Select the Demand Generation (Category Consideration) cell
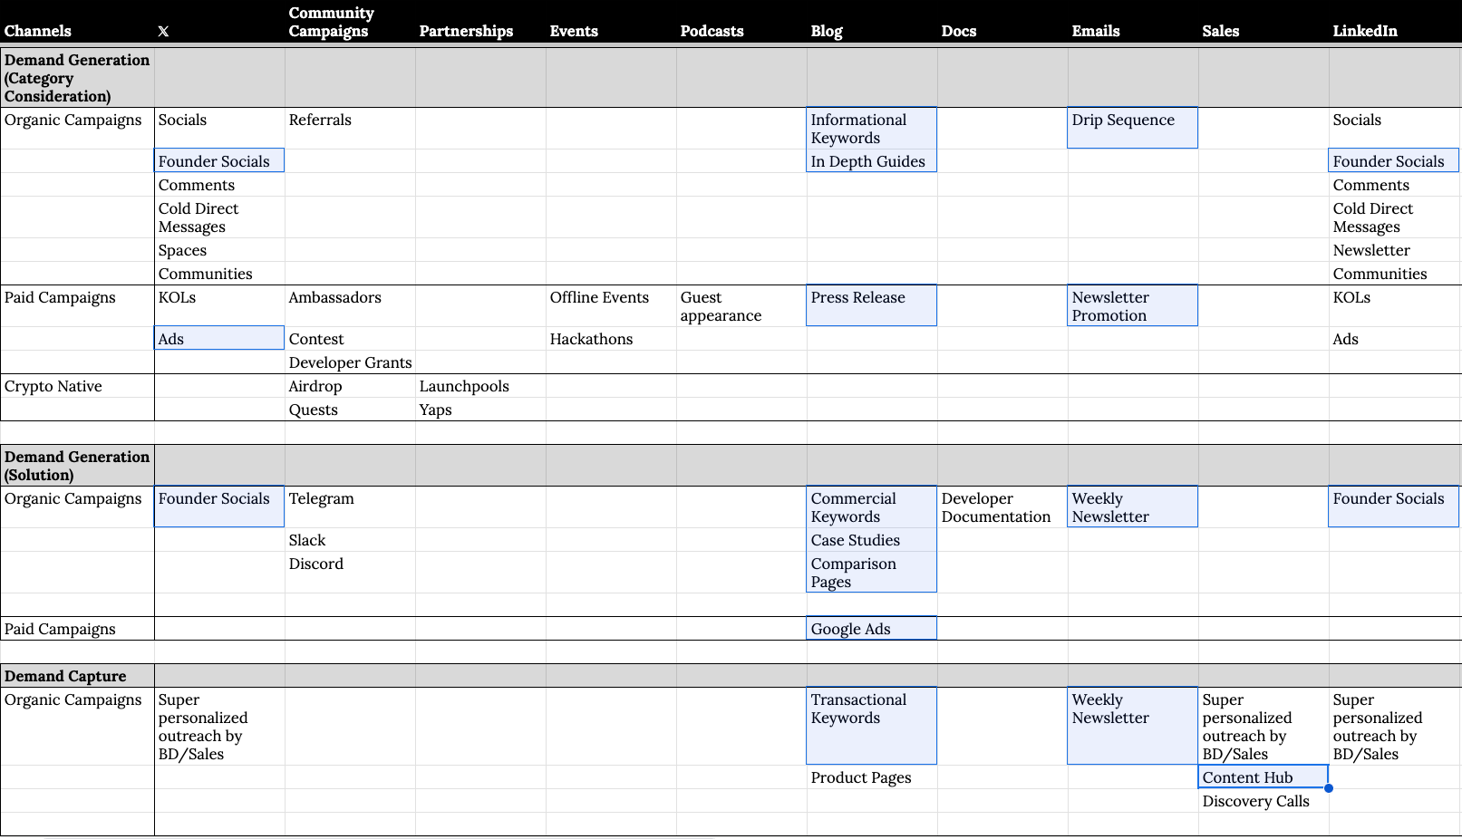 pos(77,78)
